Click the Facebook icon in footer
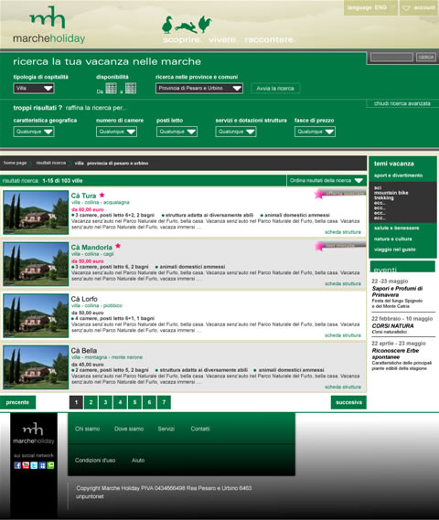Screen dimensions: 439x520 pos(17,465)
